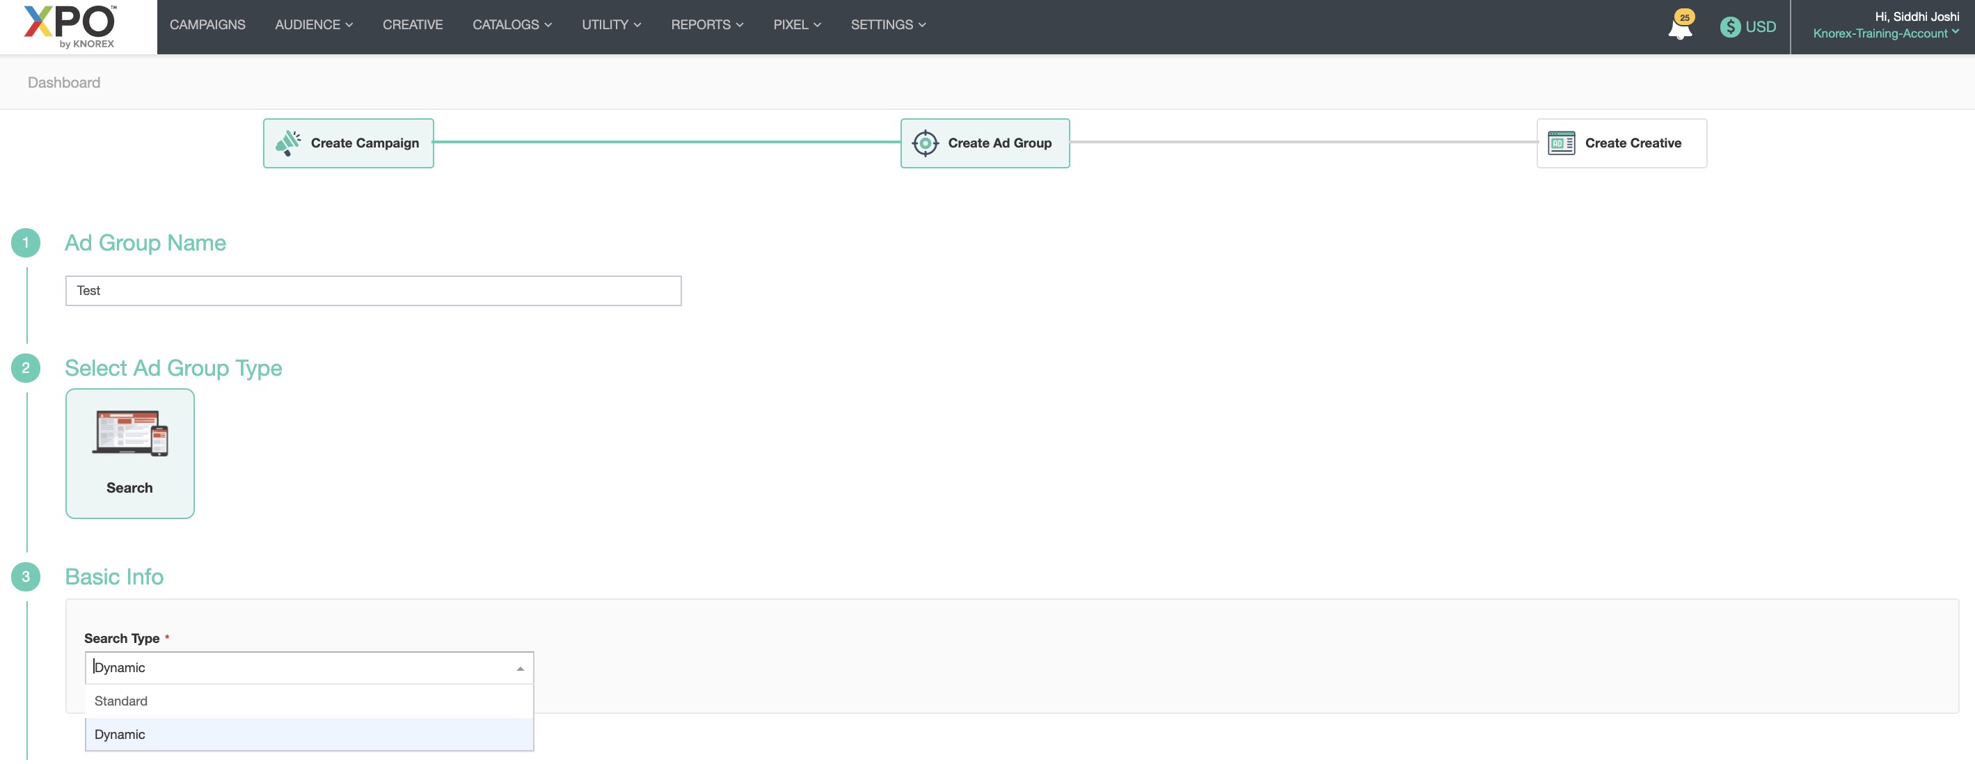Image resolution: width=1975 pixels, height=764 pixels.
Task: Click the Create Campaign megaphone icon
Action: tap(288, 143)
